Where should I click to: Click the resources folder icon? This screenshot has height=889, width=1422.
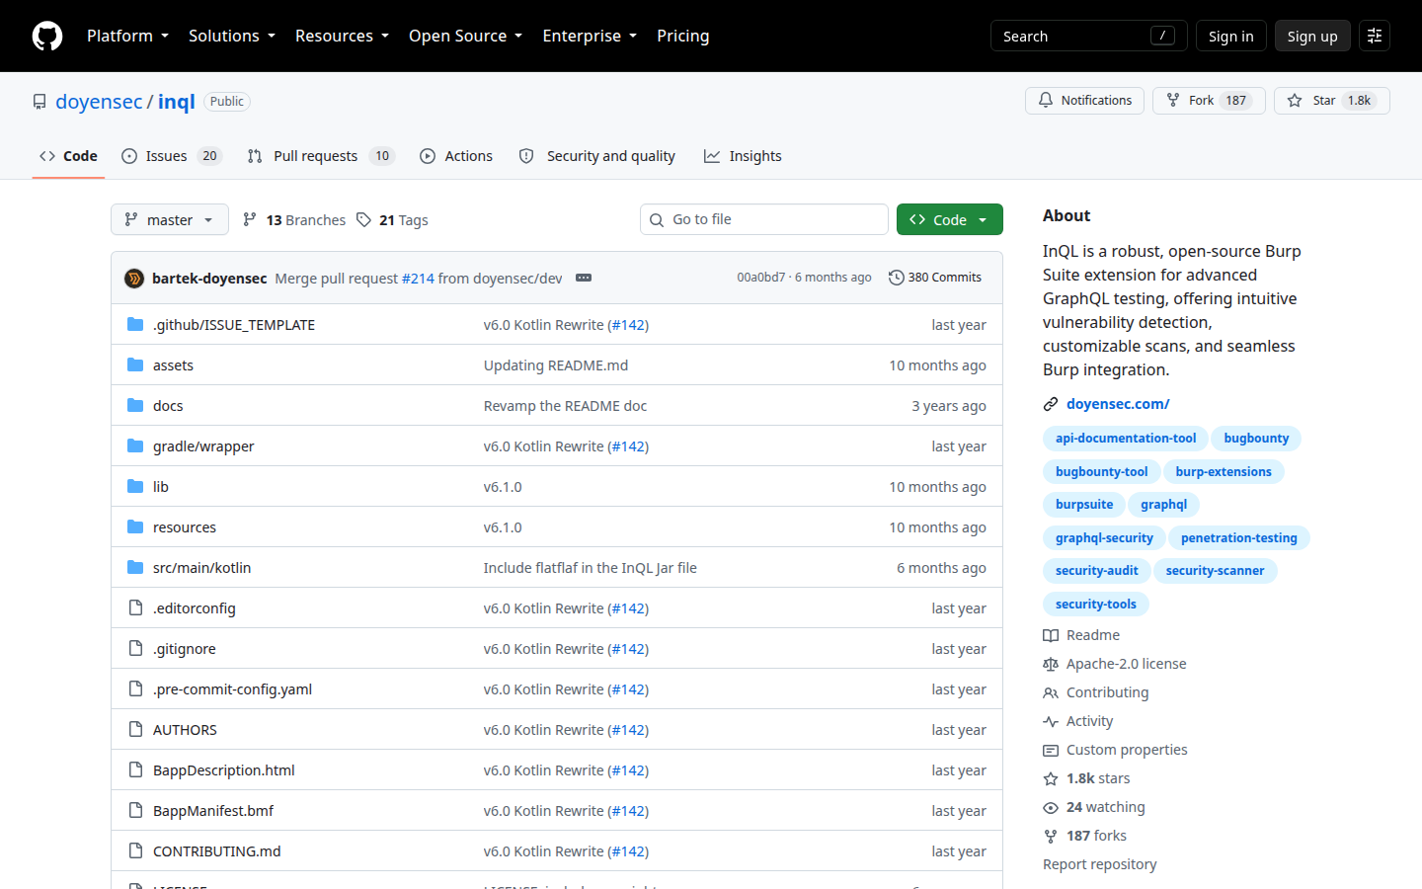135,526
